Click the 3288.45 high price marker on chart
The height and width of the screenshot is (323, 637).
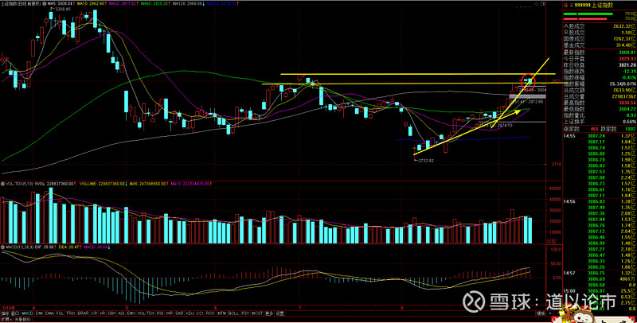pyautogui.click(x=54, y=10)
